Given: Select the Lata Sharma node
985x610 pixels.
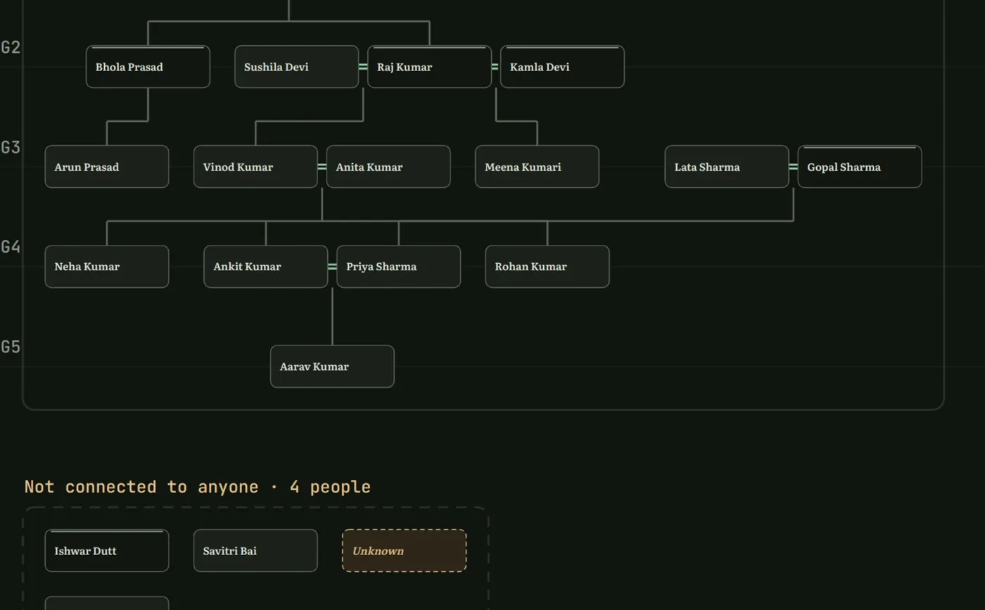Looking at the screenshot, I should [x=727, y=167].
